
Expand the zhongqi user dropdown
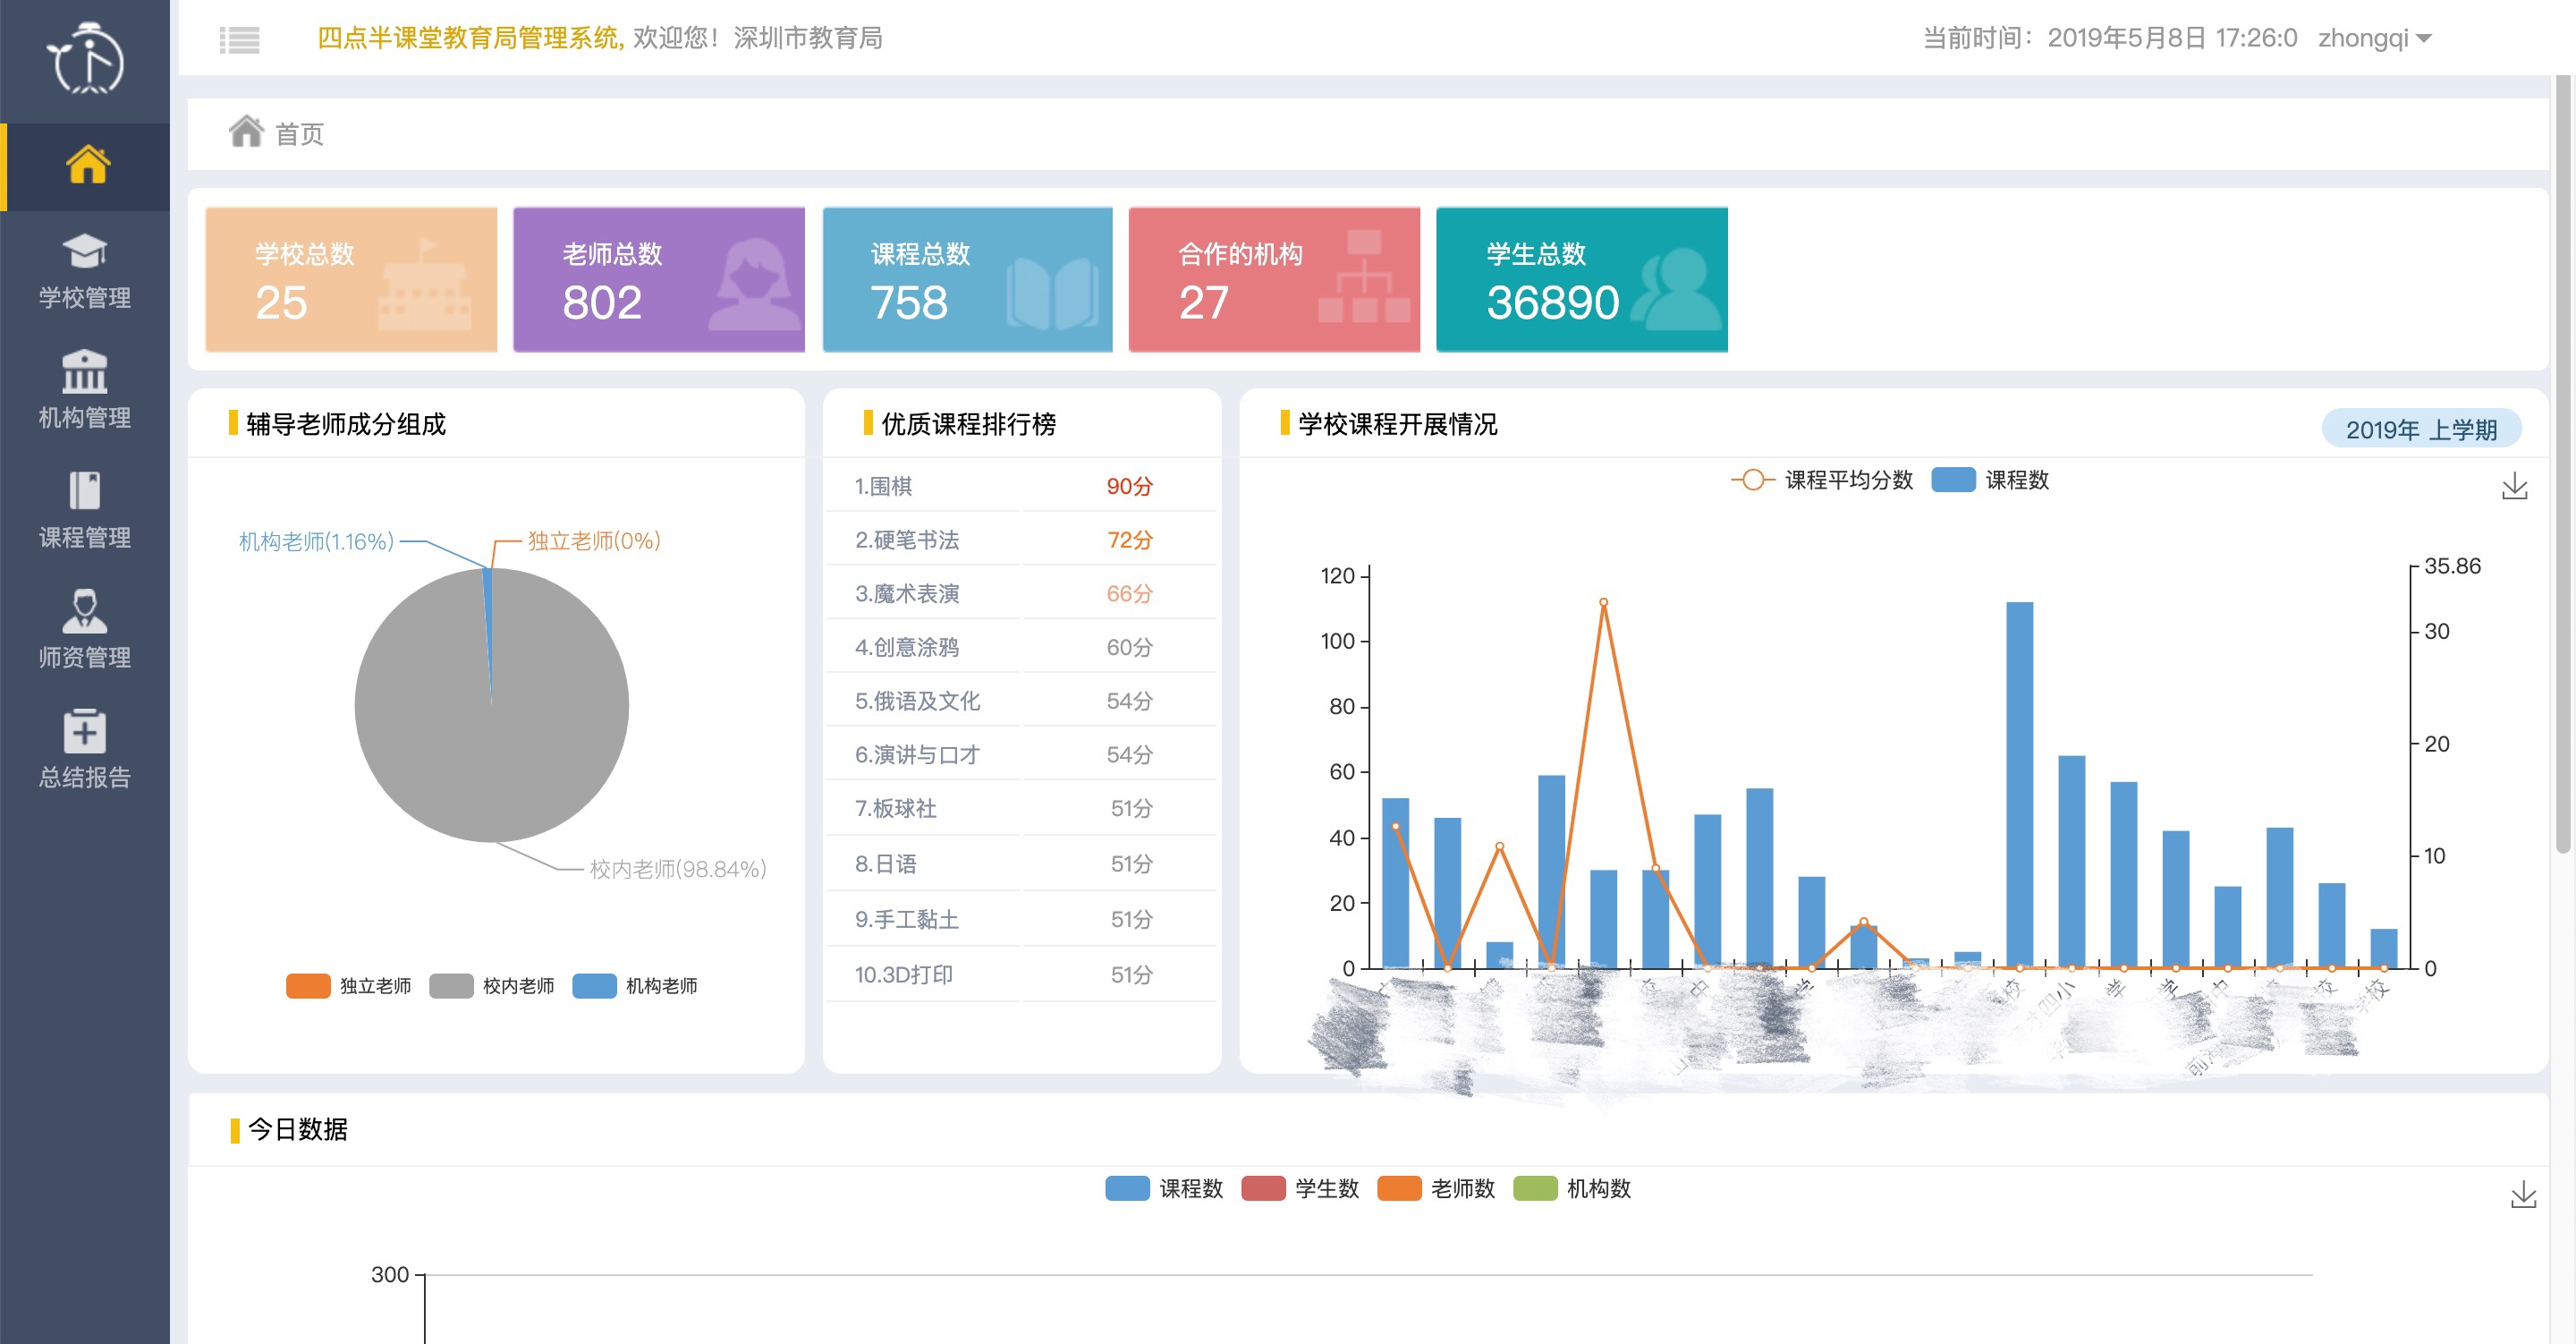pyautogui.click(x=2375, y=38)
